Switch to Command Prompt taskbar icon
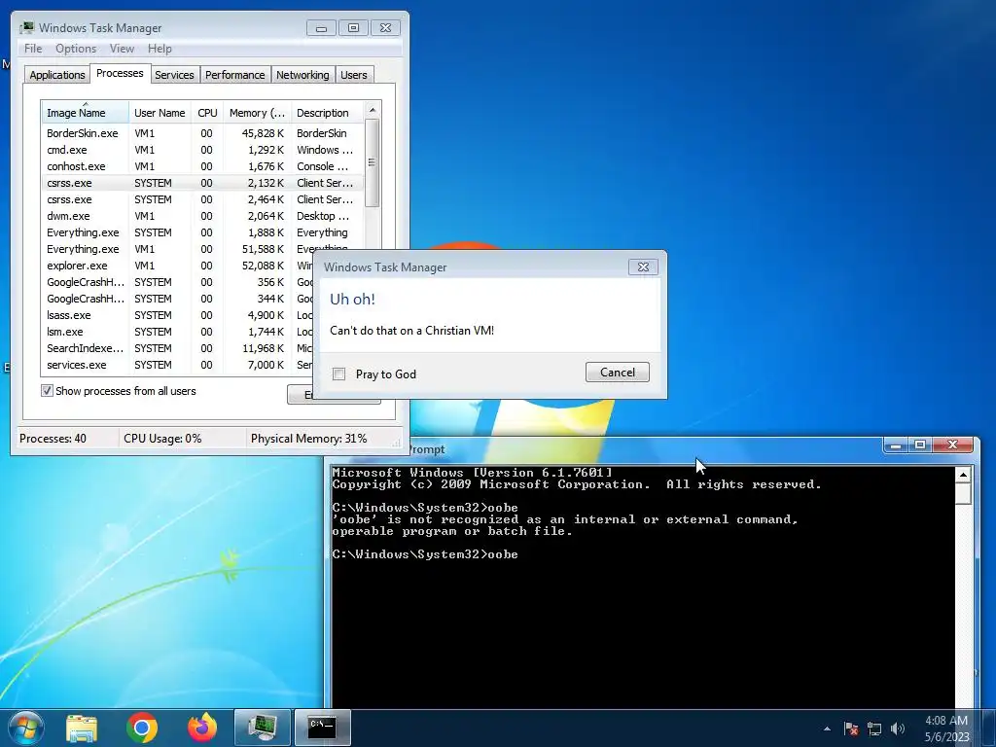Viewport: 996px width, 747px height. 322,728
